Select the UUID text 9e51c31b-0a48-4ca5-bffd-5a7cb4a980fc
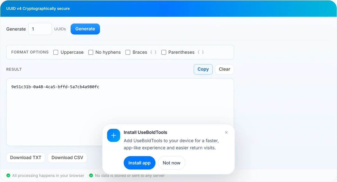 click(x=55, y=87)
